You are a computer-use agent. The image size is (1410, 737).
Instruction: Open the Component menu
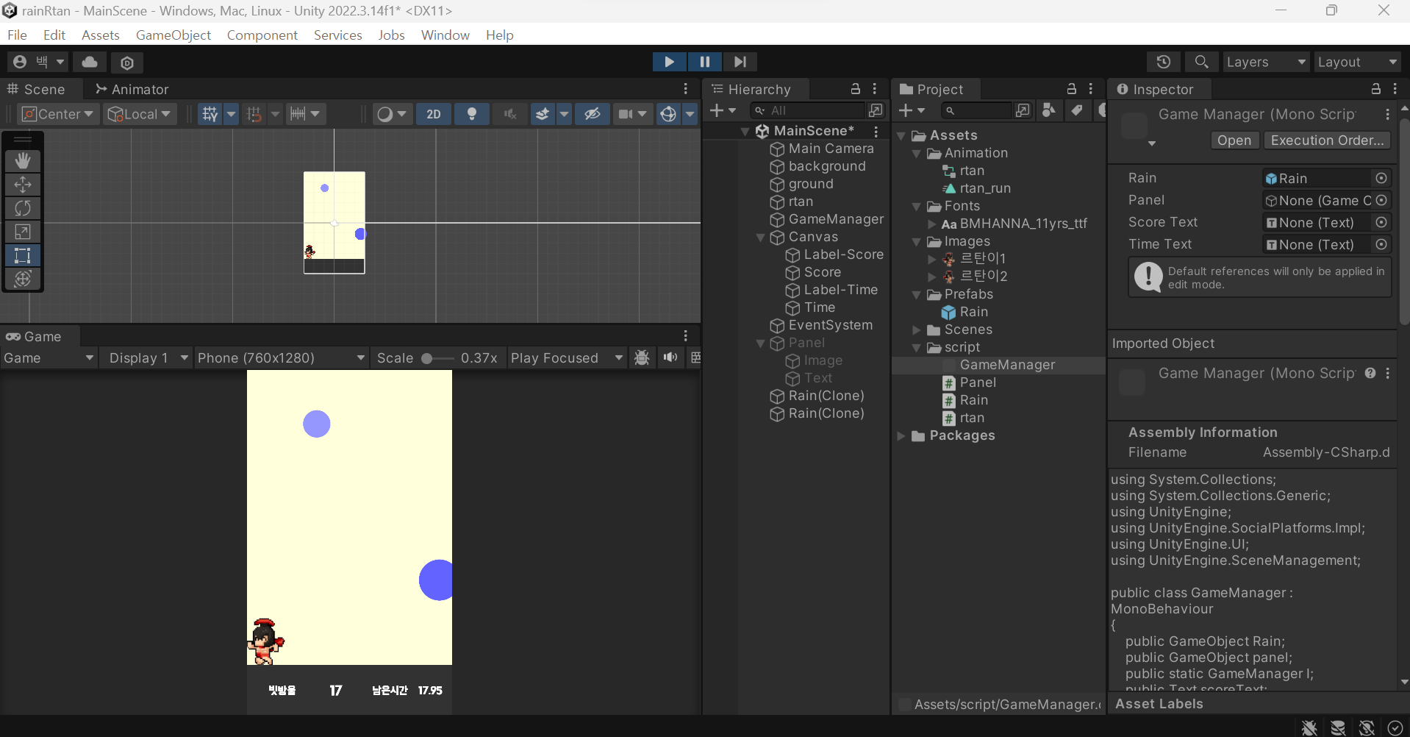pyautogui.click(x=262, y=35)
